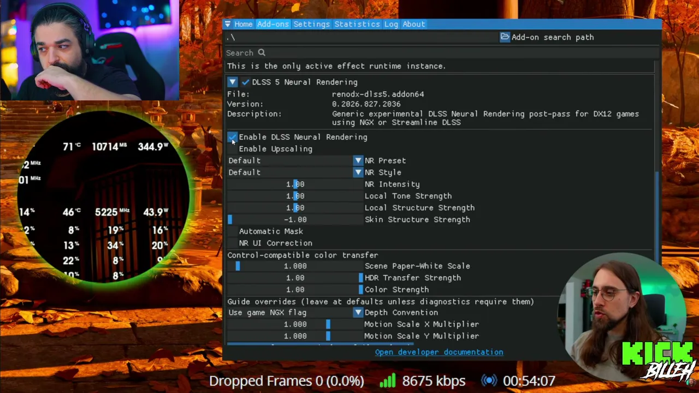Click the 00:54:07 stream timer
699x393 pixels.
tap(529, 381)
